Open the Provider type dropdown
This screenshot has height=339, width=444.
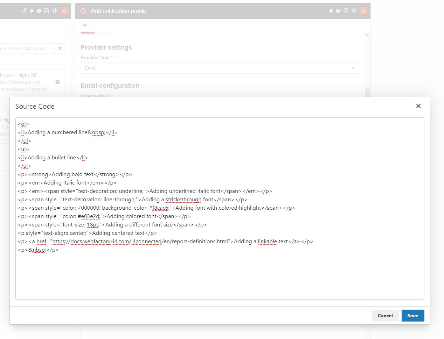(220, 68)
